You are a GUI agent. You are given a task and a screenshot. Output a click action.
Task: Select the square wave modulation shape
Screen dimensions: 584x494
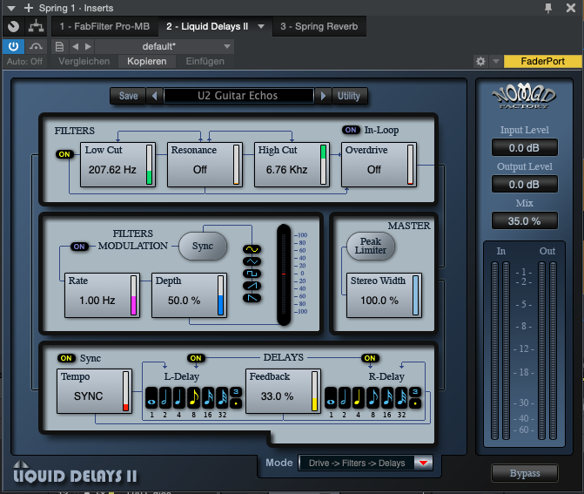pos(252,274)
